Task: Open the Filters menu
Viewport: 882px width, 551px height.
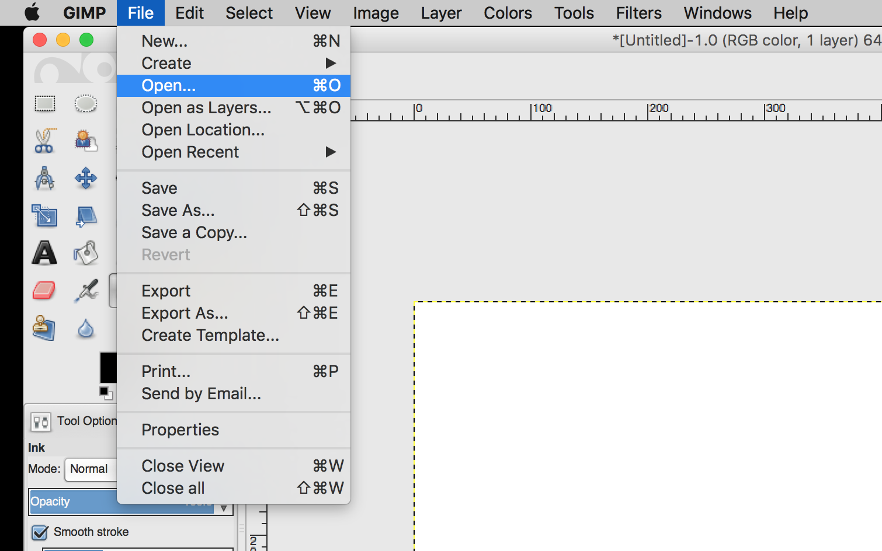Action: coord(638,13)
